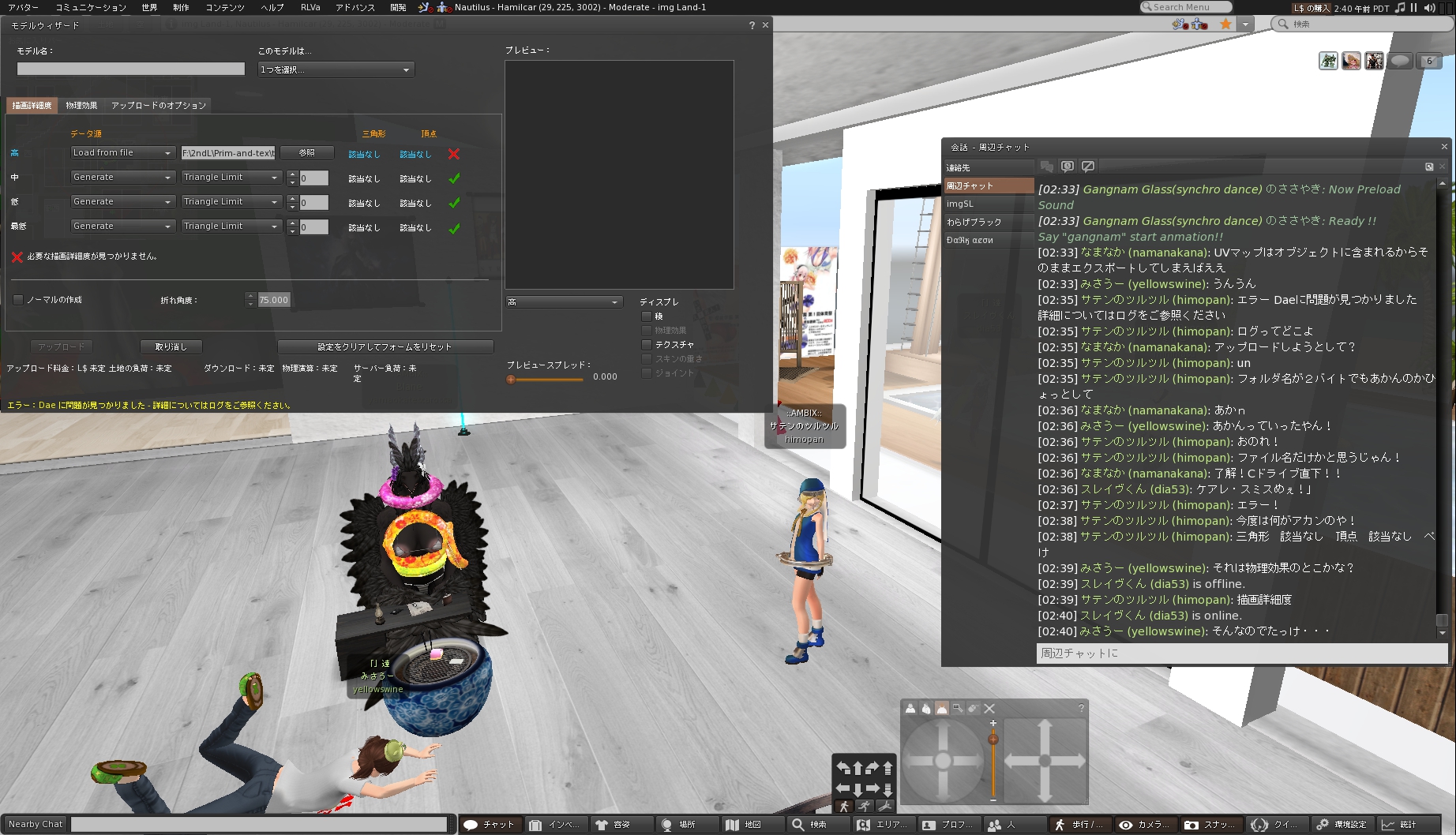
Task: Switch to the 物理効果 tab
Action: tap(81, 106)
